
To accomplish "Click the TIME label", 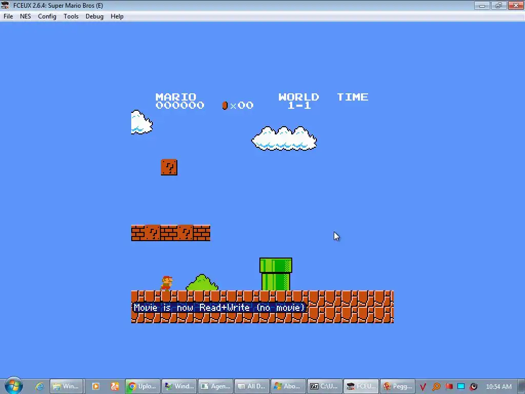I will pos(353,97).
